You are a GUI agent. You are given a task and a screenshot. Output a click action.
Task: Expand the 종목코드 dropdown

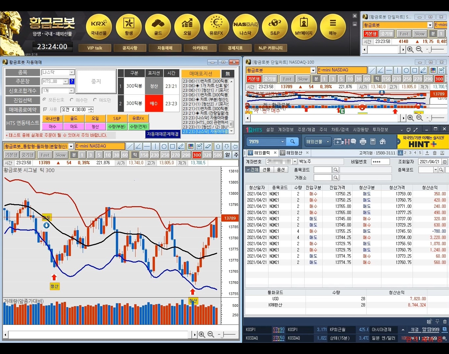pyautogui.click(x=436, y=170)
